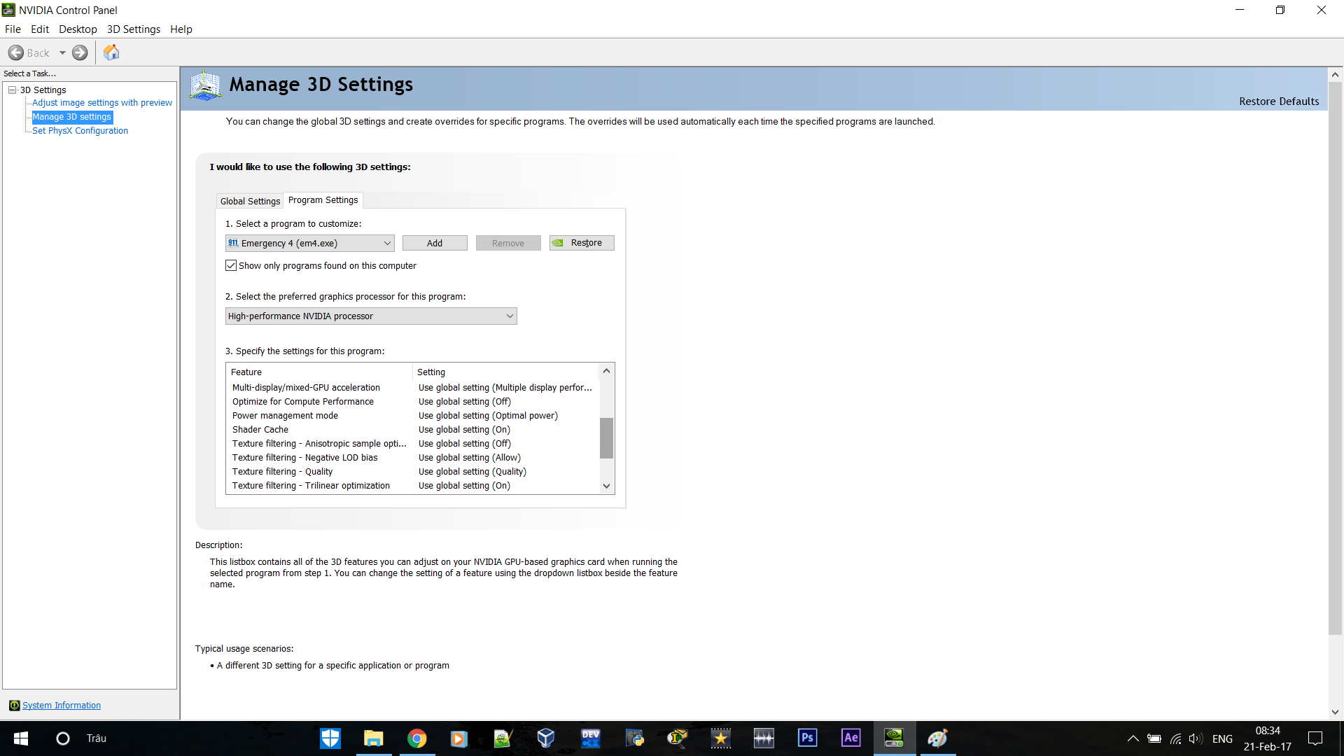Collapse the 3D Settings tree node

[x=13, y=90]
